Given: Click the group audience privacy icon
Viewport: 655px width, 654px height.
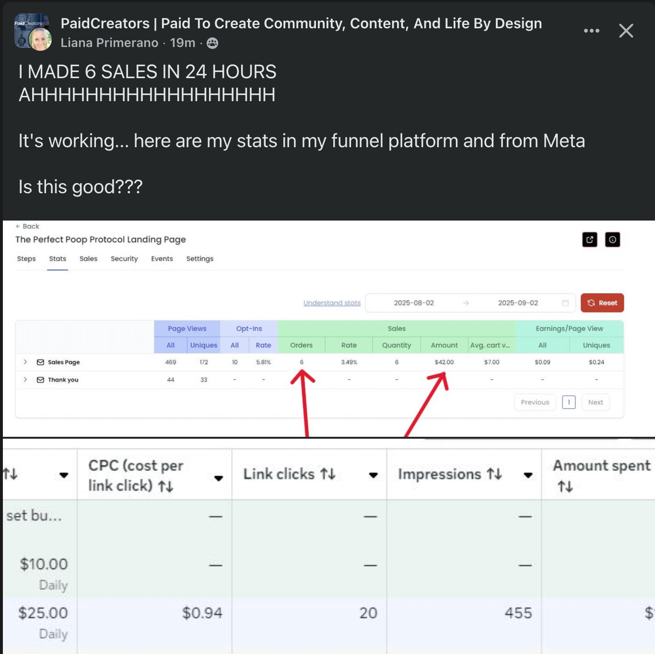Looking at the screenshot, I should (212, 43).
